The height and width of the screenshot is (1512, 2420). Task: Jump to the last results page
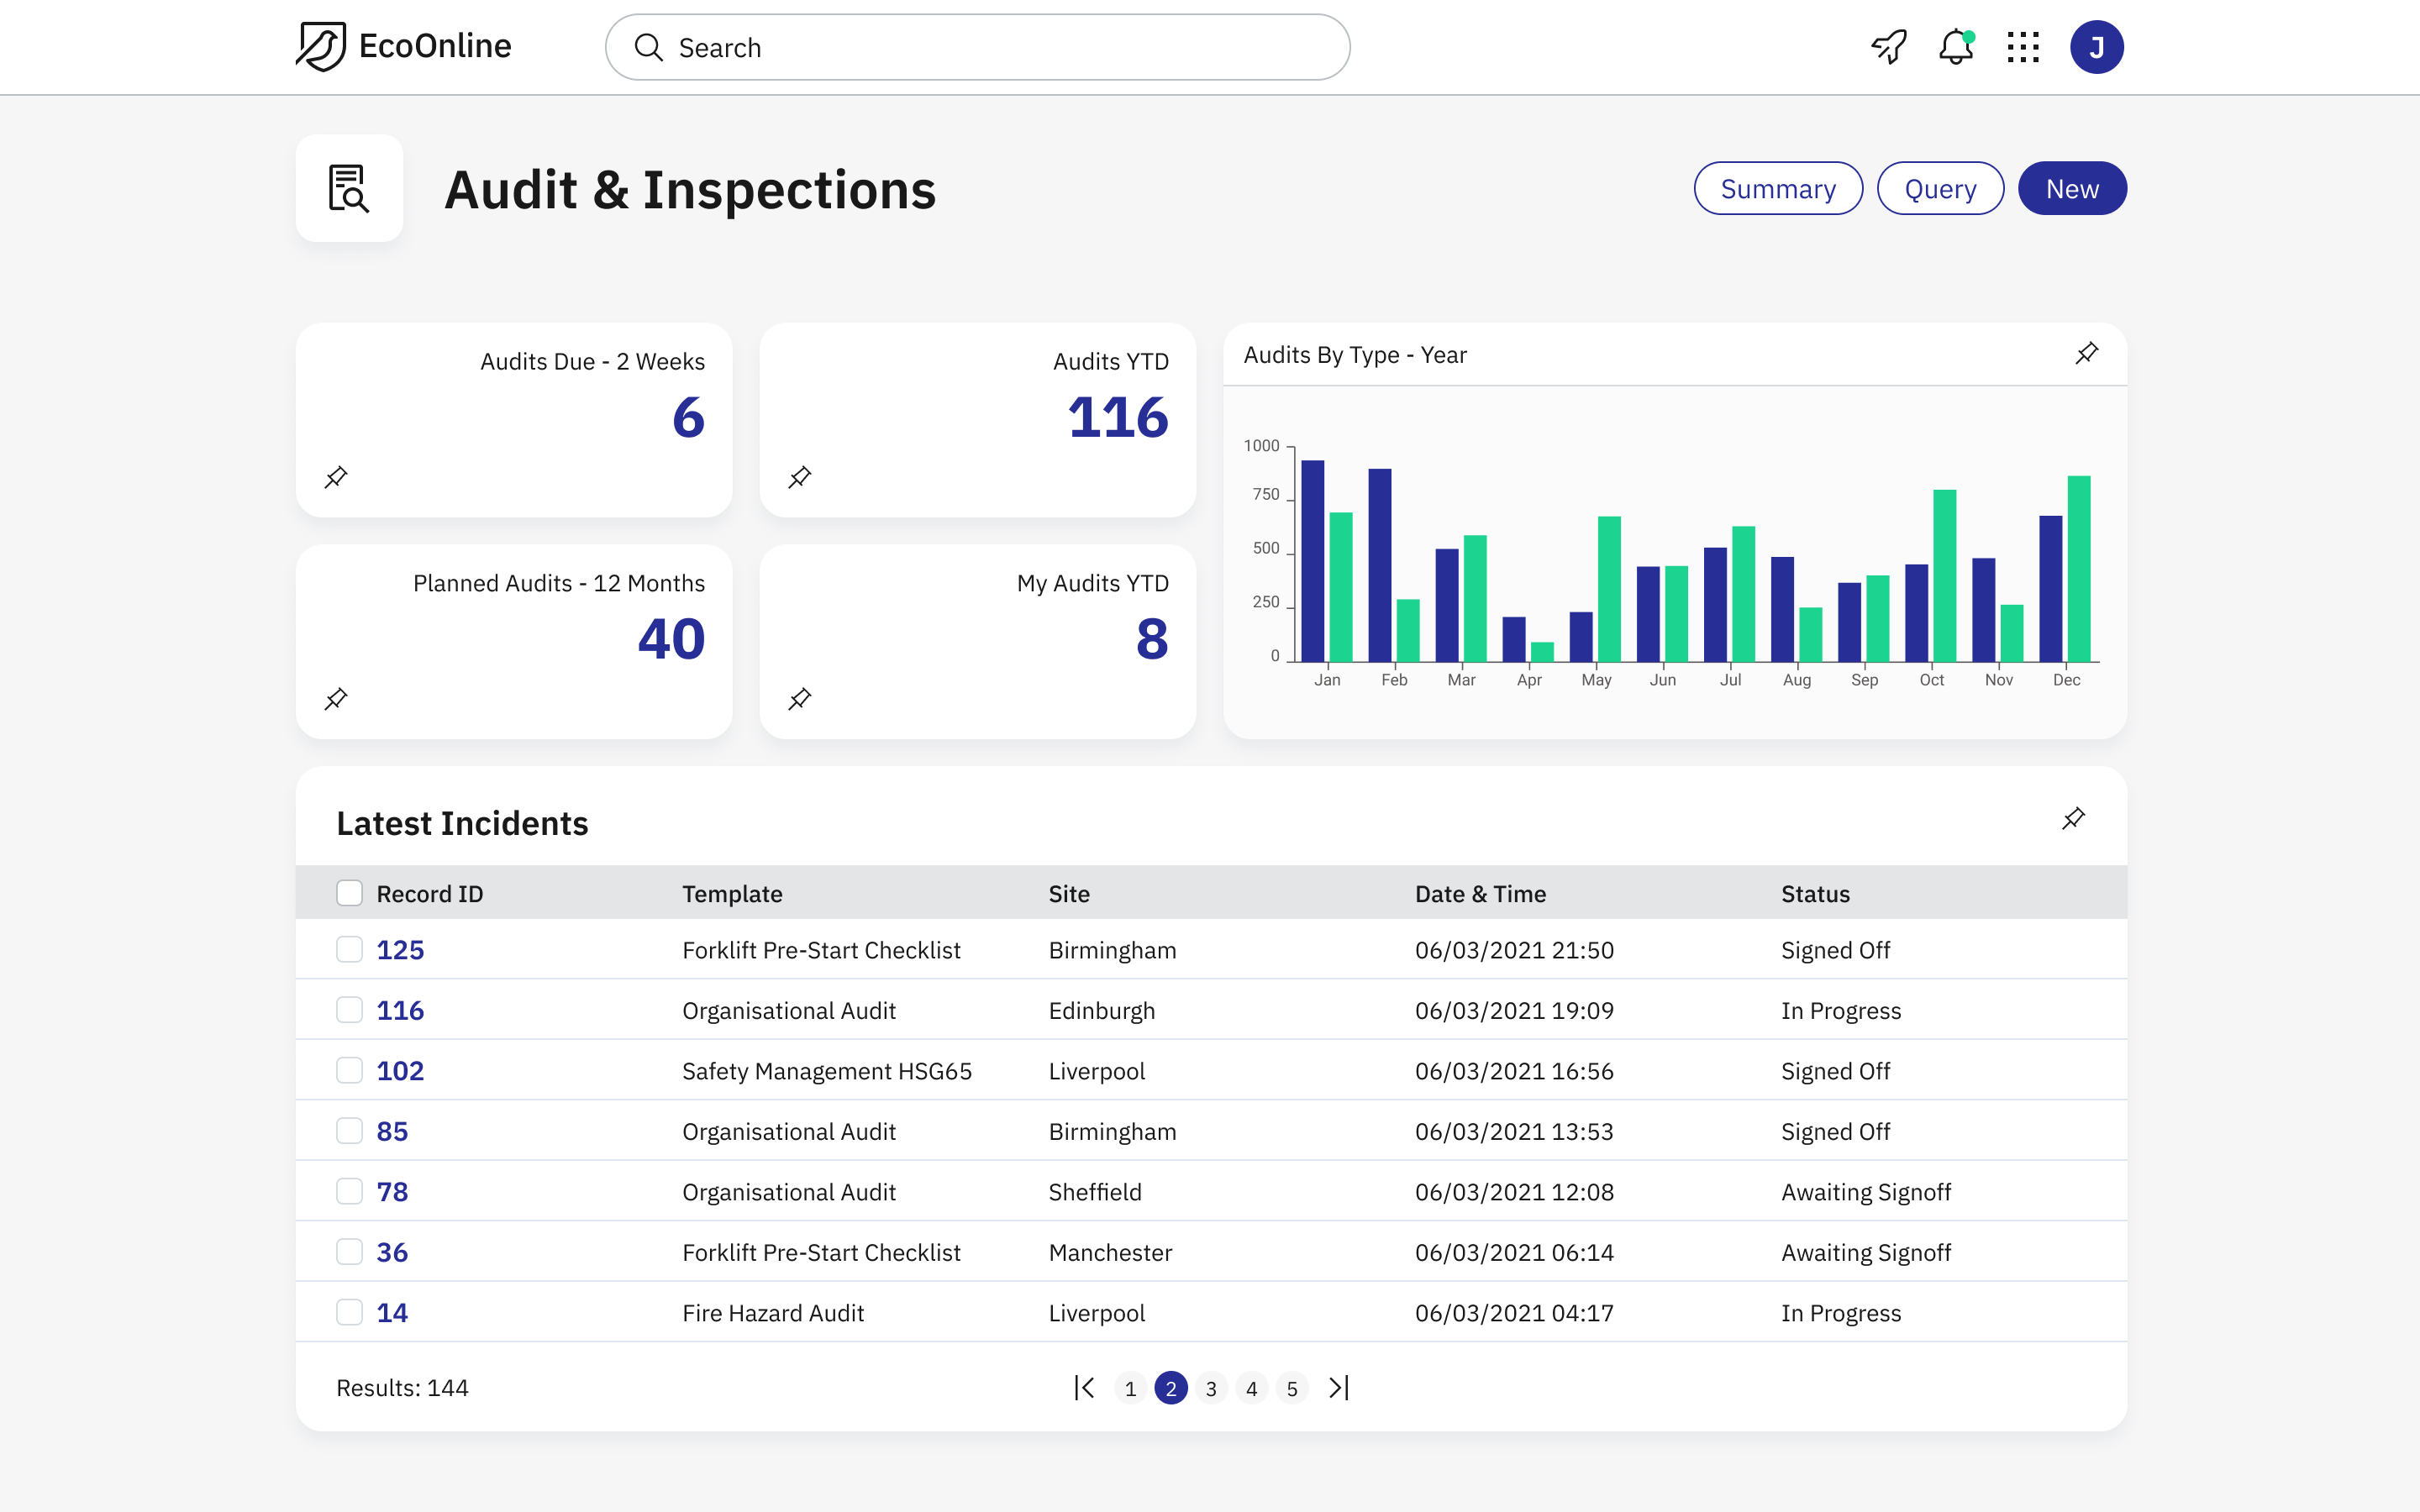(1339, 1388)
